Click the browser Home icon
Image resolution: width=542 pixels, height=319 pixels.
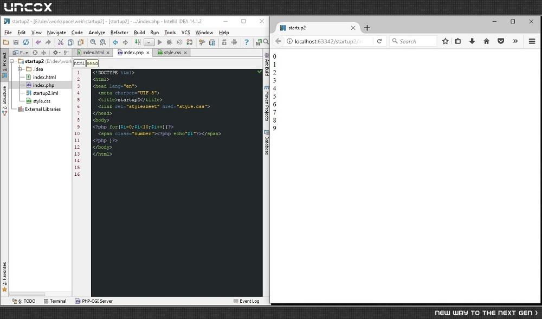tap(486, 41)
